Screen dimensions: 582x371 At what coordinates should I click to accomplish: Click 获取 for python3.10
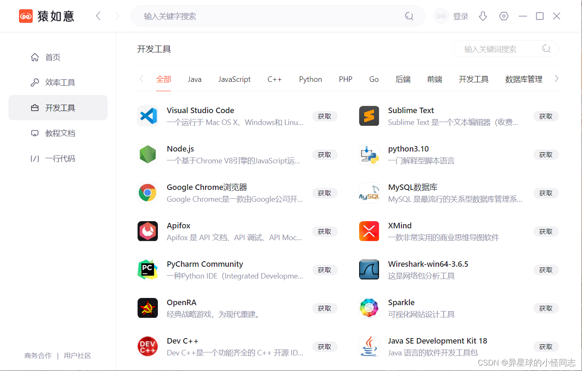click(546, 155)
